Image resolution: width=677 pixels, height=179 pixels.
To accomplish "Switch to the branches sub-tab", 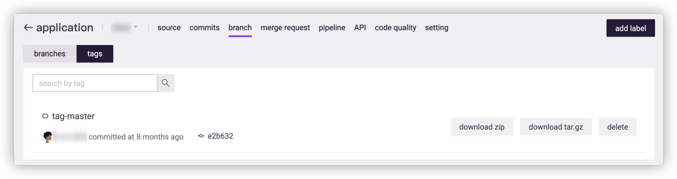I will tap(50, 54).
